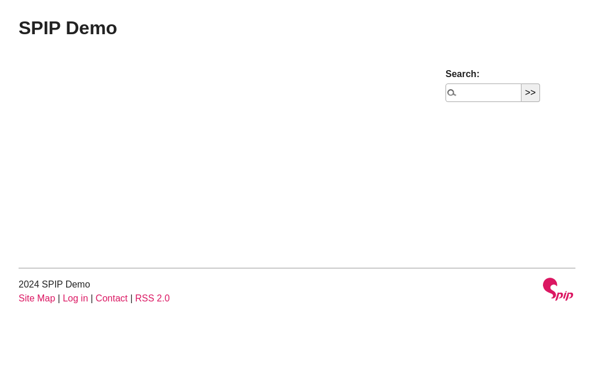Visit SPIP website via the footer logo

coord(557,289)
